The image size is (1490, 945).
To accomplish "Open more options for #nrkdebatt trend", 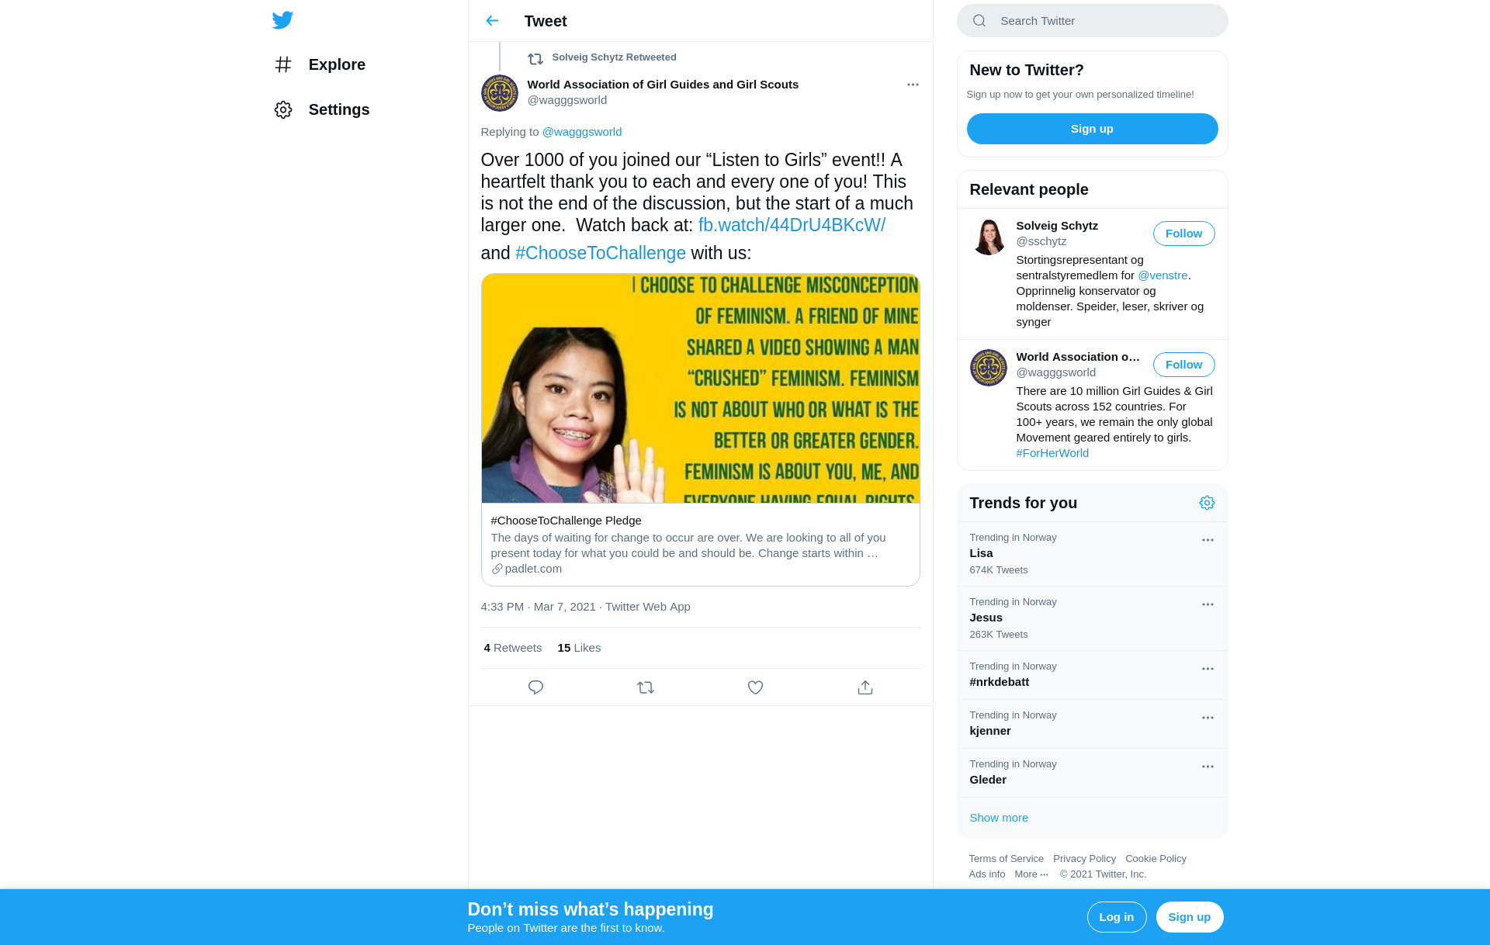I will click(1208, 669).
